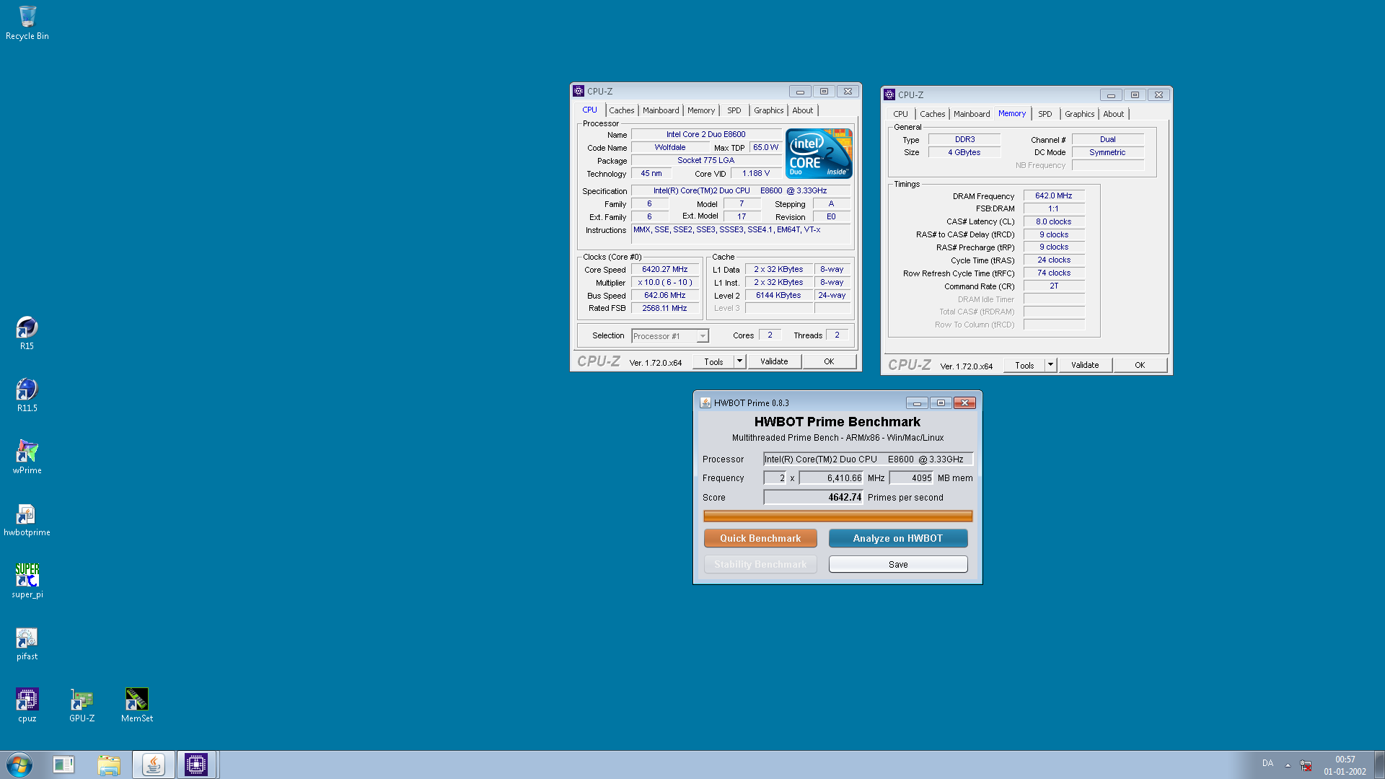Click the CPU-Z title bar icon in Memory window
Image resolution: width=1385 pixels, height=779 pixels.
[889, 94]
